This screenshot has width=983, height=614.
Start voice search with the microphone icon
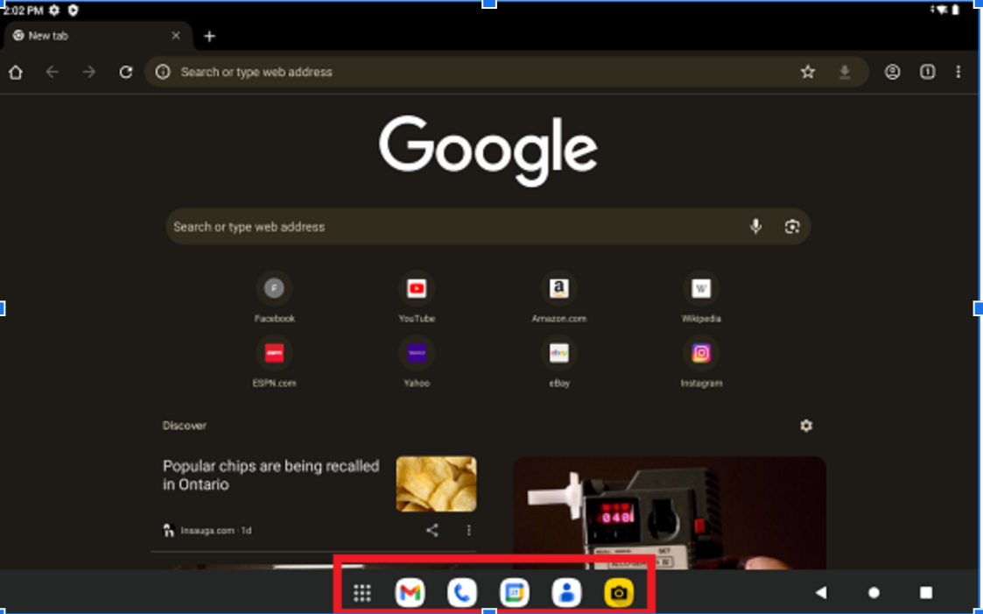[755, 227]
